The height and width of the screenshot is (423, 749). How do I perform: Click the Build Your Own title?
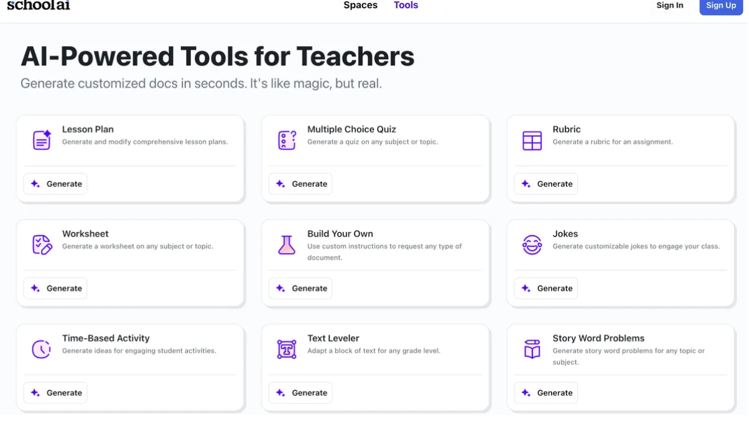(340, 234)
